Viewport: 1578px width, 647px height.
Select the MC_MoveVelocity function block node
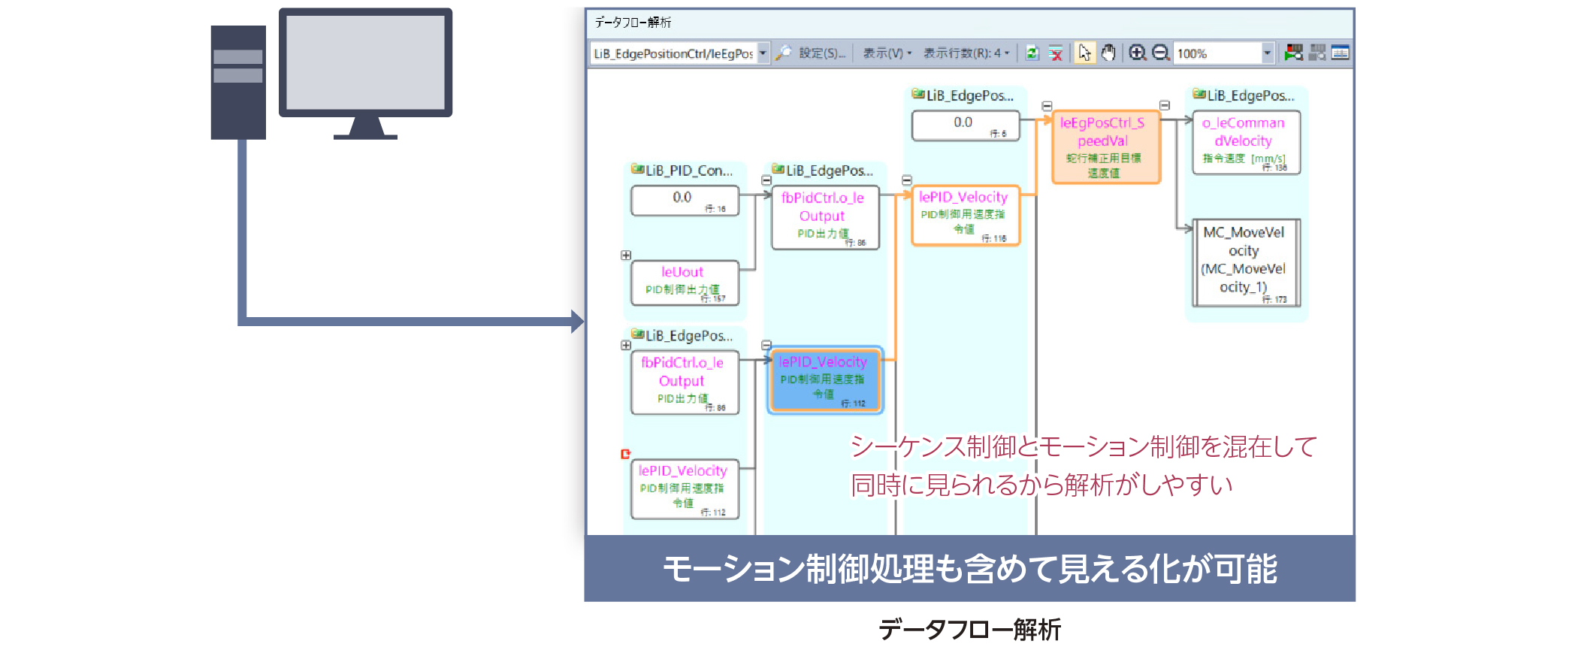(x=1244, y=262)
